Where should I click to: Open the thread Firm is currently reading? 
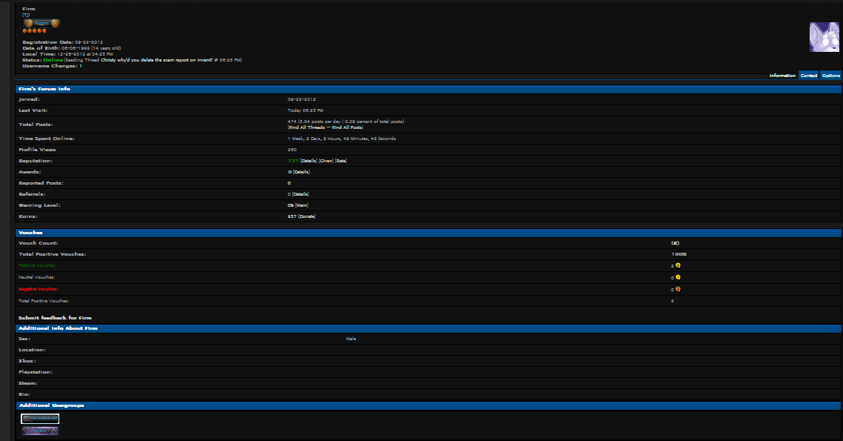point(156,60)
